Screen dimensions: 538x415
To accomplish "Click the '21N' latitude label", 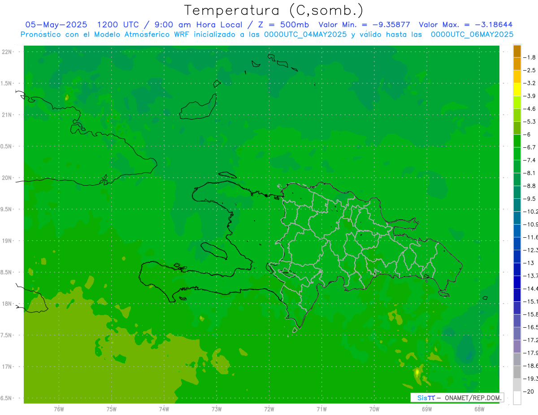I will (x=7, y=115).
